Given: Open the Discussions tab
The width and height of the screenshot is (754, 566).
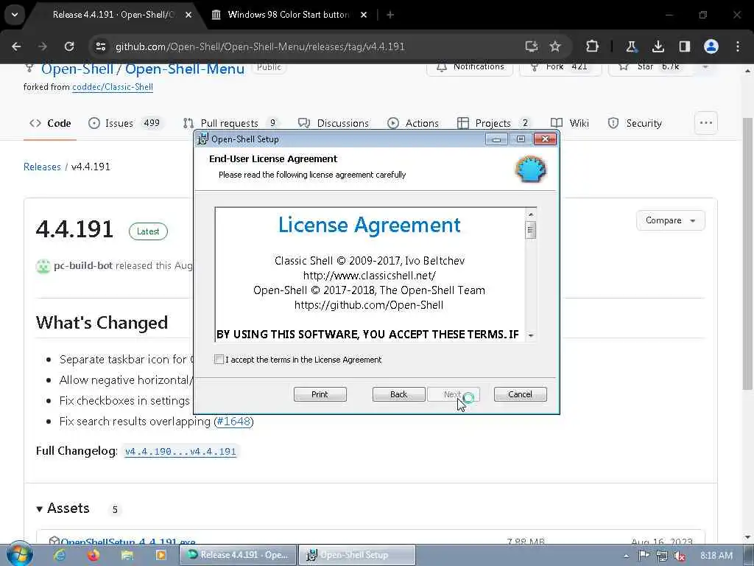Looking at the screenshot, I should pos(334,123).
